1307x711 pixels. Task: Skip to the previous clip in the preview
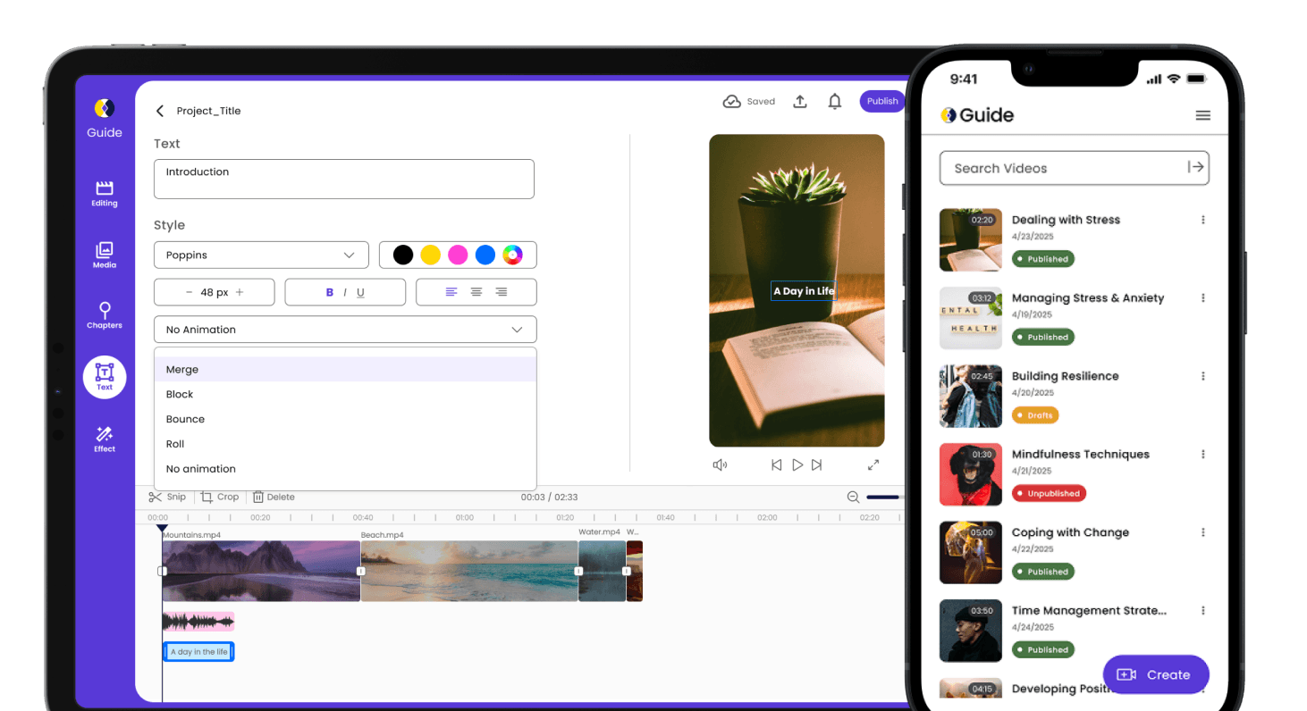(x=776, y=464)
